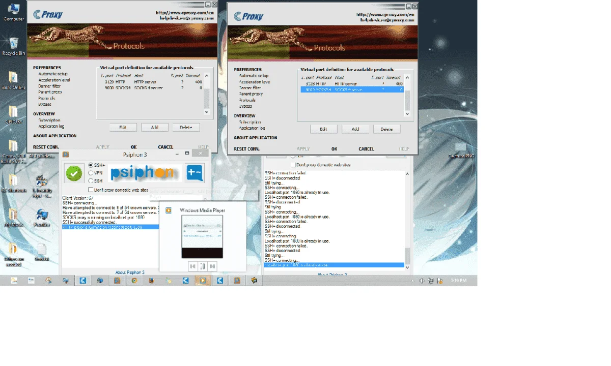Open Psiphon feedback speech bubble icon
The width and height of the screenshot is (611, 366).
[195, 173]
